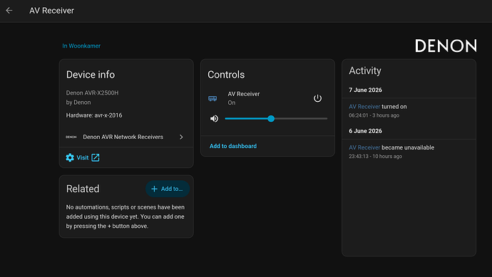
Task: Open the In Woonkamer area link
Action: tap(81, 46)
